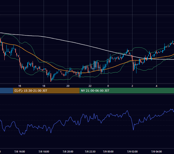Click the blue session bar before London

[x=7, y=91]
